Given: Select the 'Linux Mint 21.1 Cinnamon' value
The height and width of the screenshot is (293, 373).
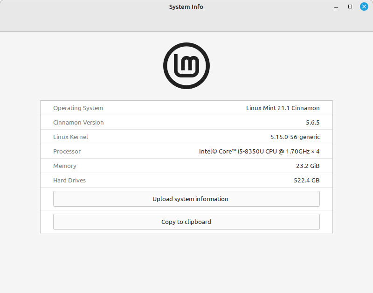Looking at the screenshot, I should (x=283, y=108).
